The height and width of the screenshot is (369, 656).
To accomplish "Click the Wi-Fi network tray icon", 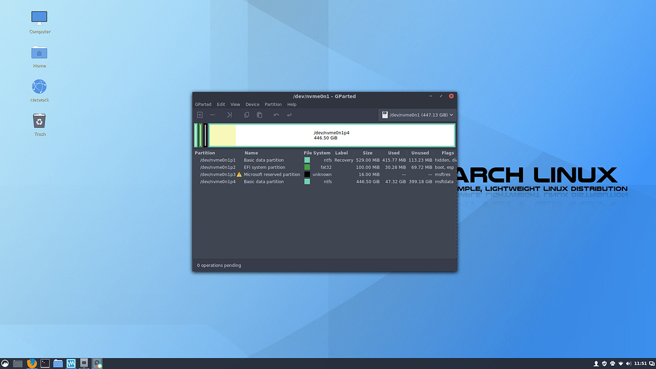I will (621, 363).
